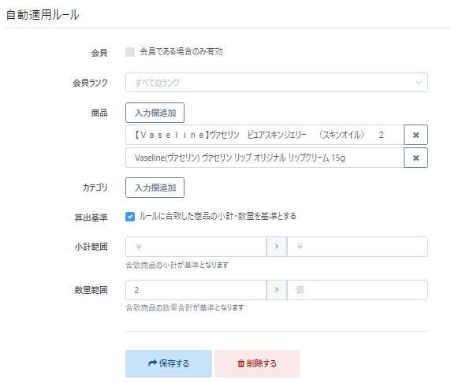
Task: Add a product field with 商品 入力欄追加
Action: click(155, 113)
